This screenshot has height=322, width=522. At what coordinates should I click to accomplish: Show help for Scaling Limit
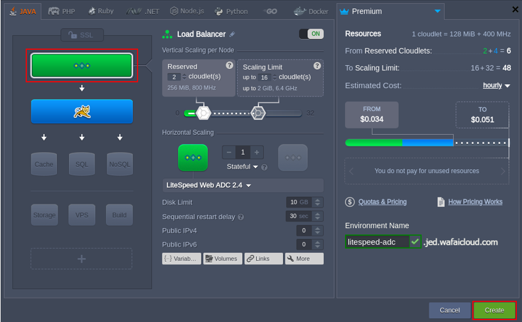[x=318, y=66]
